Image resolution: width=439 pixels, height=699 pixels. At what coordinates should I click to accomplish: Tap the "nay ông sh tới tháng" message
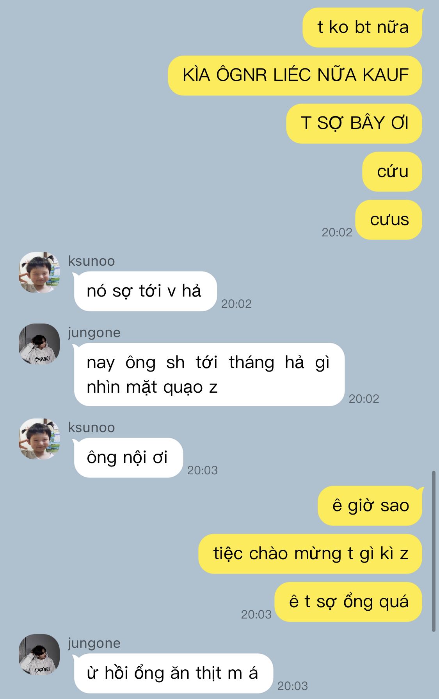coord(209,375)
